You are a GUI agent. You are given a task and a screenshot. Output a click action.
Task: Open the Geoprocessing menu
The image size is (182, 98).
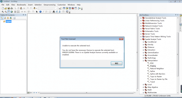(49, 5)
